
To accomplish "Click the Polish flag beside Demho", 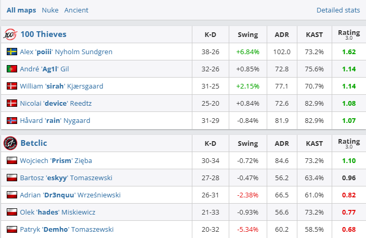I will [x=12, y=229].
